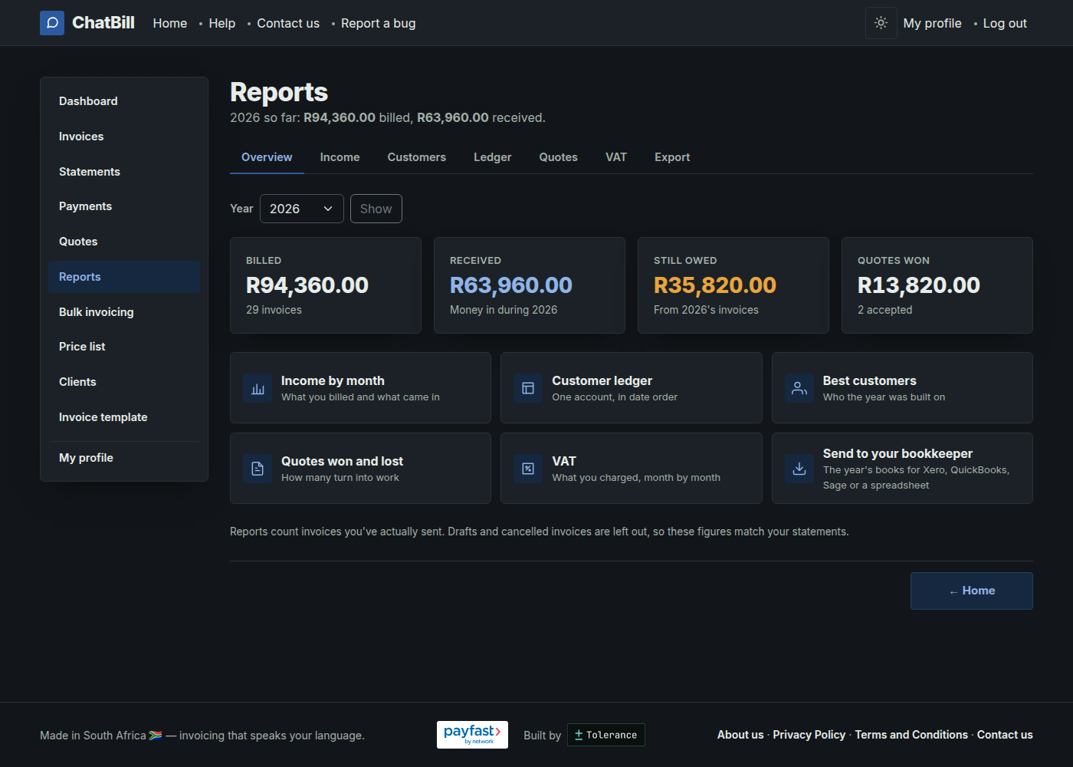Viewport: 1073px width, 767px height.
Task: Open Price list in the sidebar
Action: point(124,347)
